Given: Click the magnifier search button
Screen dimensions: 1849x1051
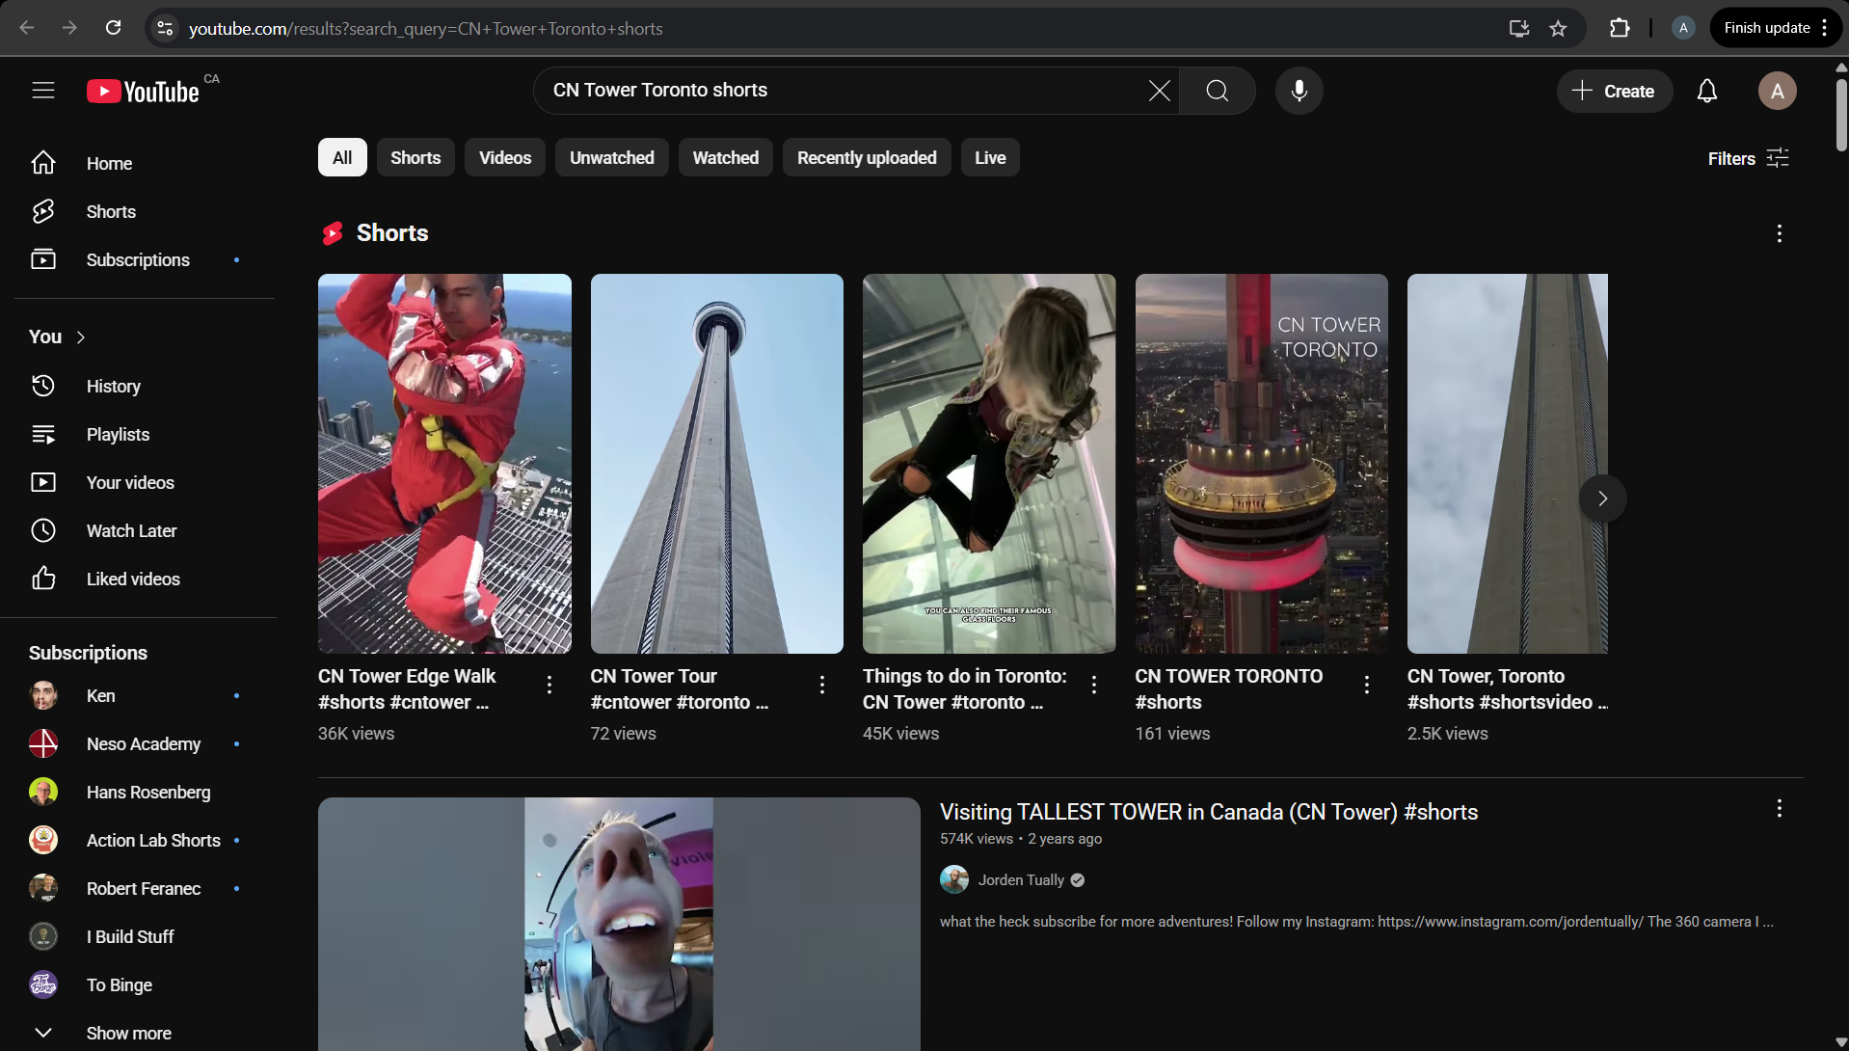Looking at the screenshot, I should [1218, 91].
